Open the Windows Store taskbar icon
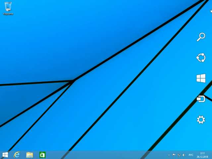212x159 pixels. (x=42, y=155)
